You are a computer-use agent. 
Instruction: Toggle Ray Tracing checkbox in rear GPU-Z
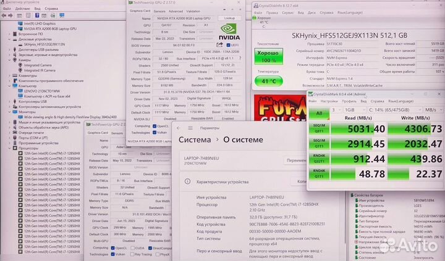(x=132, y=254)
